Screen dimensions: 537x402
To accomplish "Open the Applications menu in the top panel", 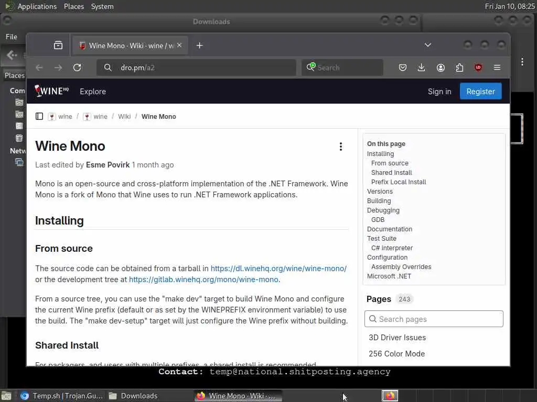I will (37, 6).
